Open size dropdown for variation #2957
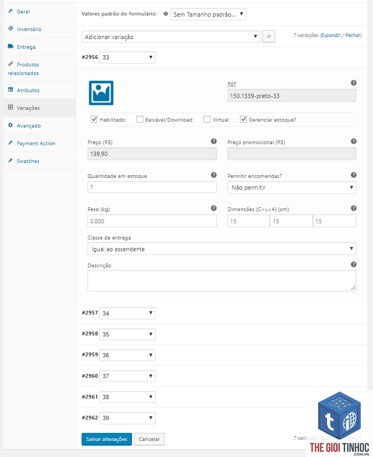The width and height of the screenshot is (373, 457). 127,313
